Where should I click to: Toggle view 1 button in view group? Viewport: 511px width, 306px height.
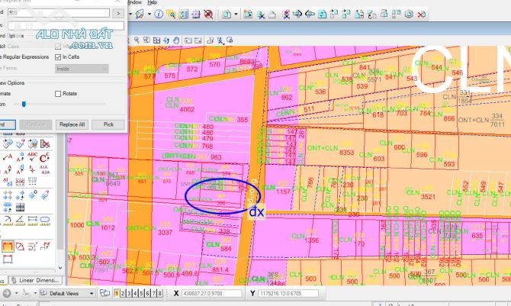tap(117, 293)
